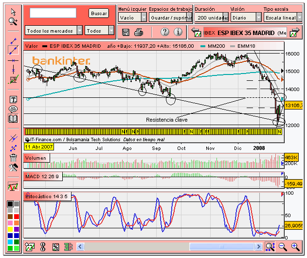The image size is (307, 258).
Task: Open the hammer and wrench settings tool
Action: tap(13, 167)
